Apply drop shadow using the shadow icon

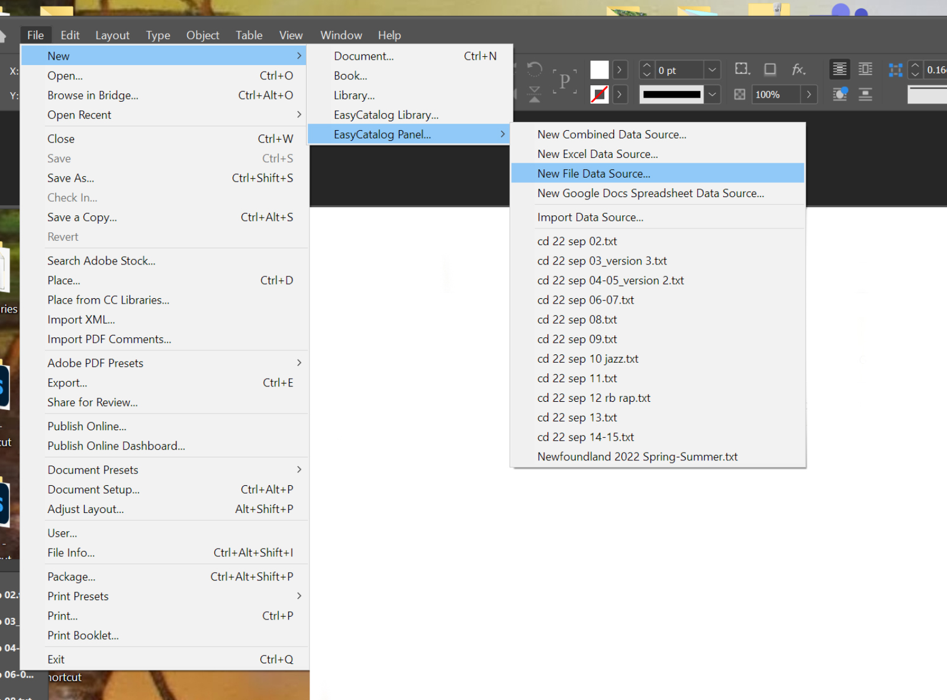pyautogui.click(x=770, y=69)
